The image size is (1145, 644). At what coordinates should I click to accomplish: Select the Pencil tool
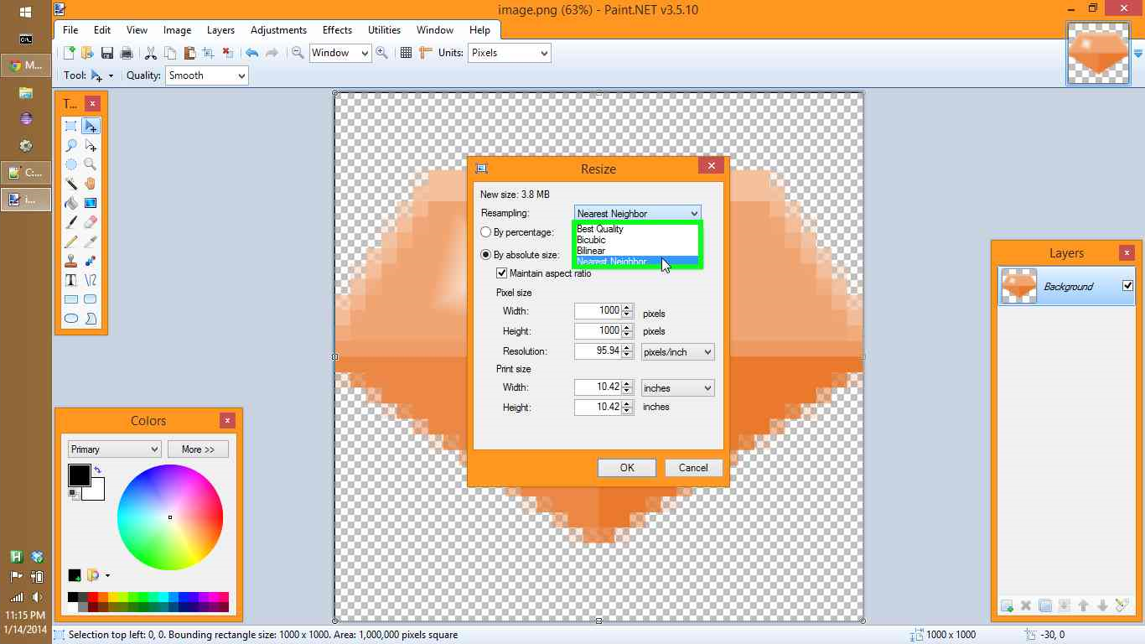point(71,241)
